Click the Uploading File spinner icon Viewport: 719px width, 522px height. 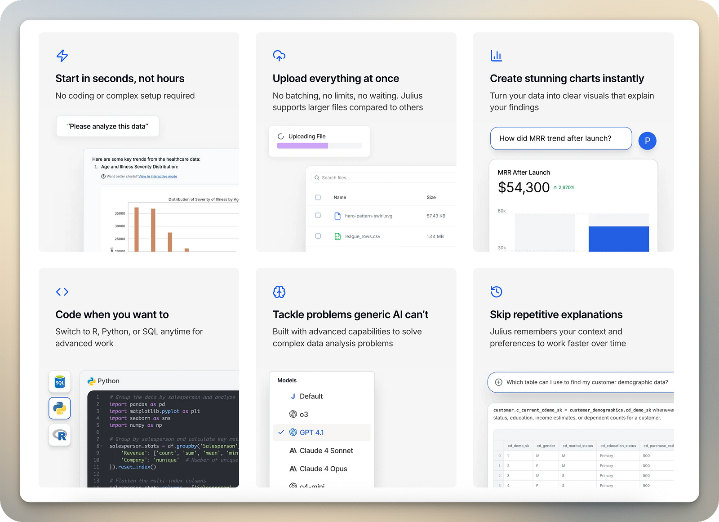(281, 137)
